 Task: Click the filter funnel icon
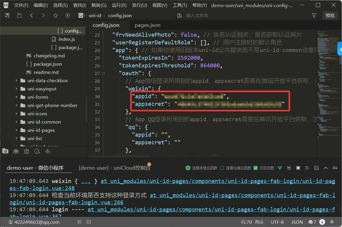pos(314,15)
